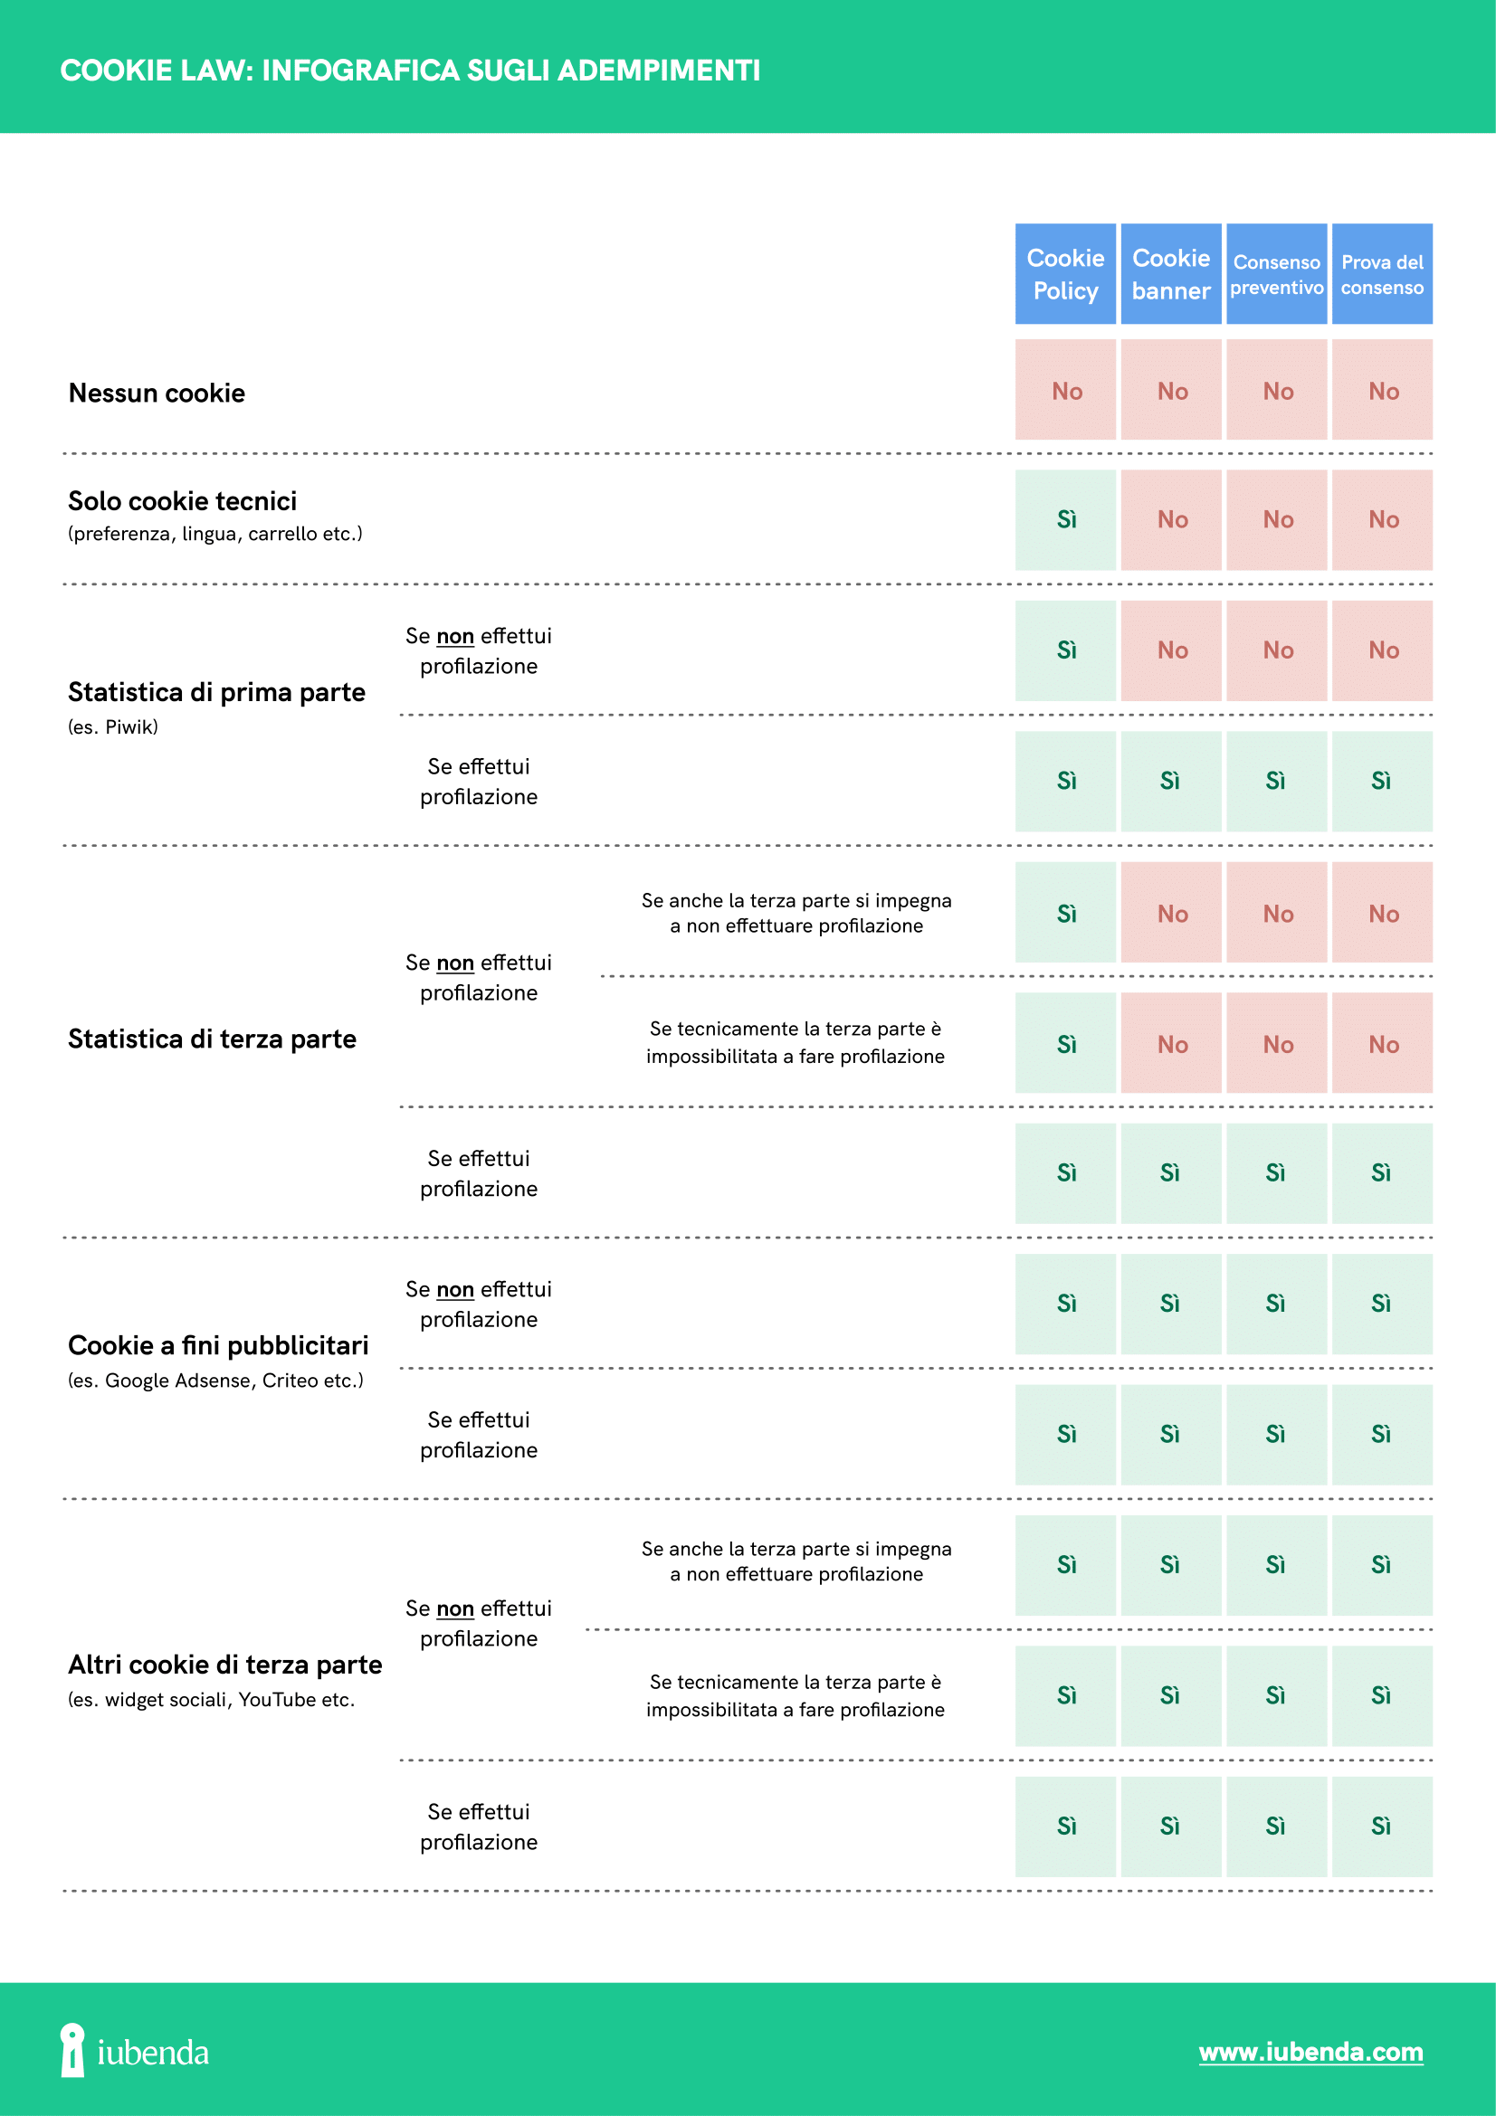
Task: Select the Prova del consenso header
Action: click(x=1382, y=274)
